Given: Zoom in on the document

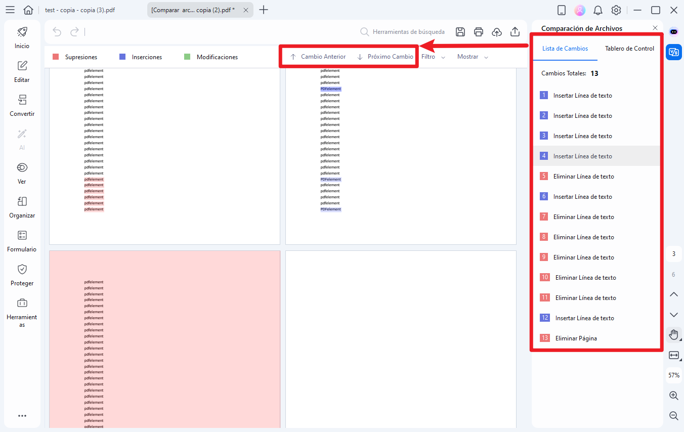Looking at the screenshot, I should click(673, 396).
